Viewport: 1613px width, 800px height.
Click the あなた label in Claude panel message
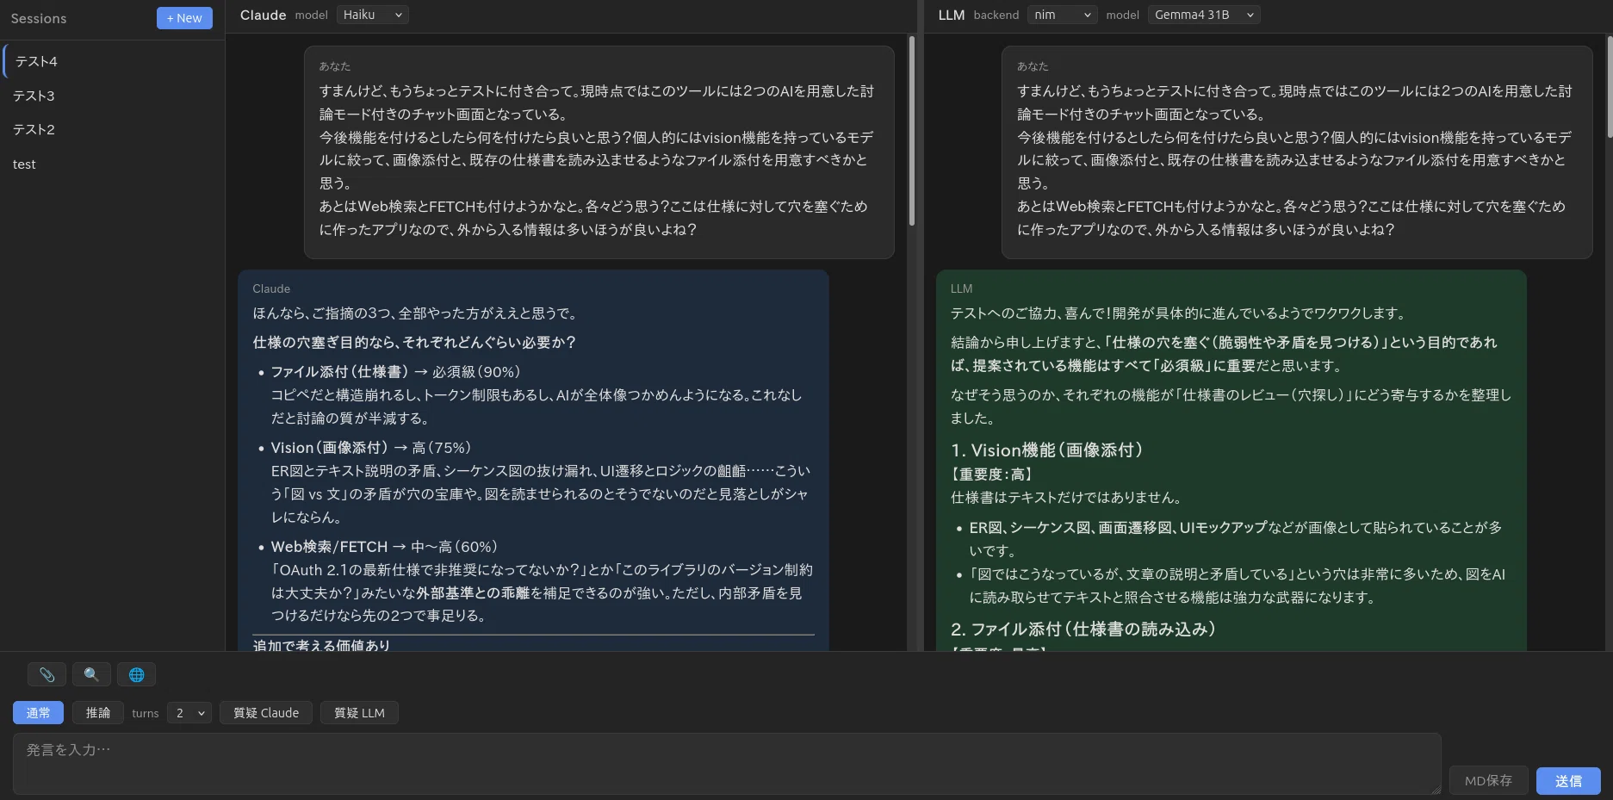pos(335,66)
